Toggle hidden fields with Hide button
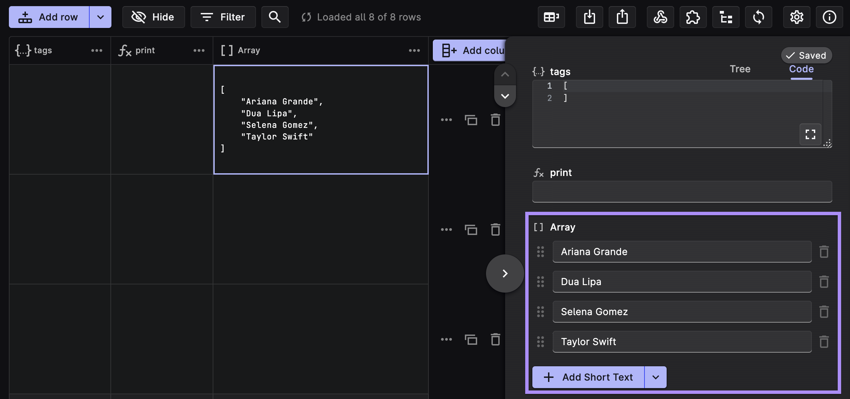Image resolution: width=850 pixels, height=399 pixels. click(x=153, y=17)
